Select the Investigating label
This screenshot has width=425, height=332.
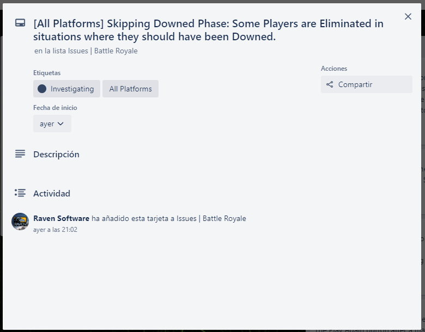(x=66, y=89)
